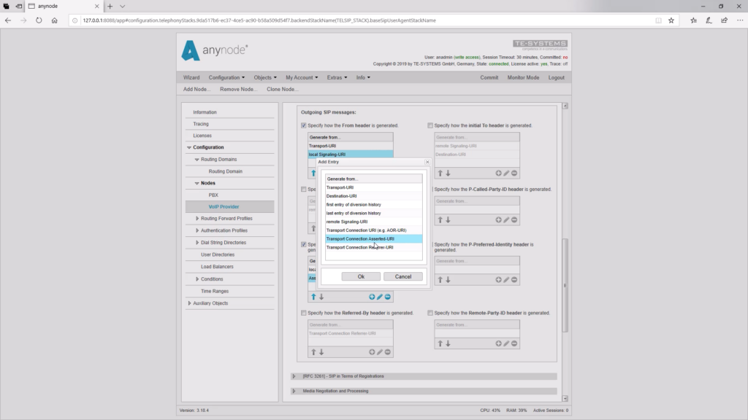The width and height of the screenshot is (748, 420).
Task: Go to browser home page
Action: click(x=54, y=20)
